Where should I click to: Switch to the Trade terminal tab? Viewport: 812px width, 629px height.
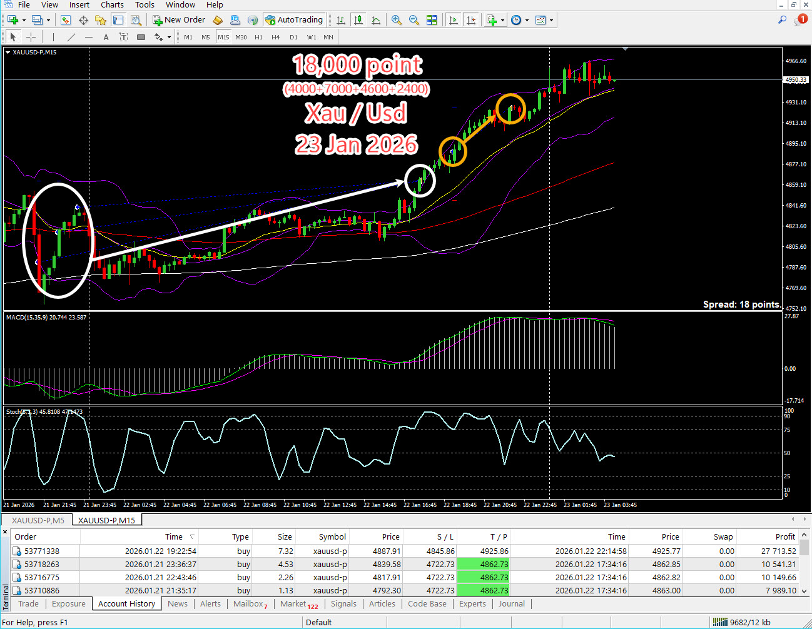[28, 603]
